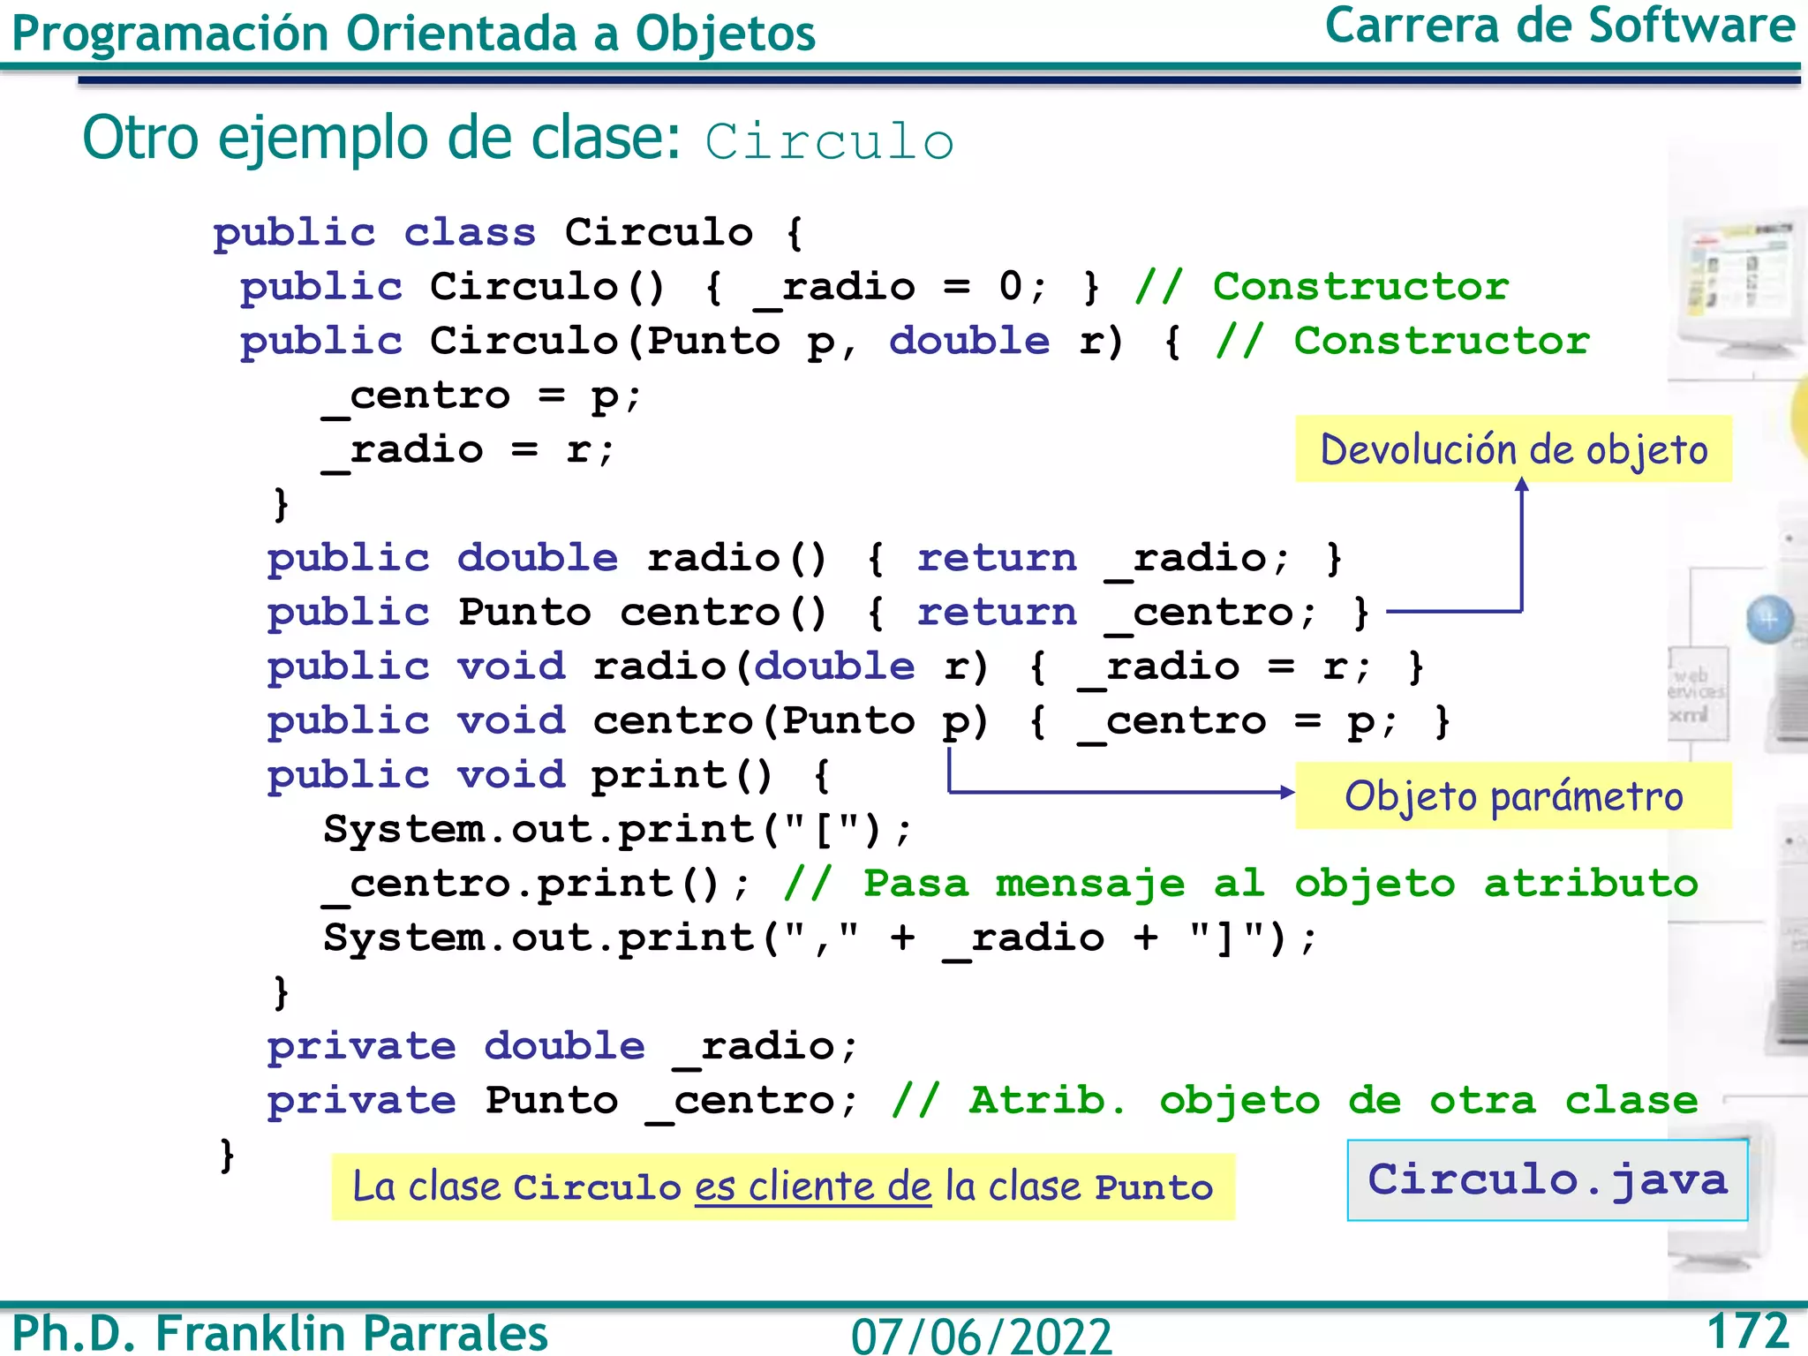The height and width of the screenshot is (1356, 1808).
Task: Click the statement 'System.out.print("[");'
Action: [x=618, y=831]
